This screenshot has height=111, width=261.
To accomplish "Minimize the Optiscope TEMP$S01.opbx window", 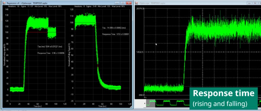I will point(249,3).
